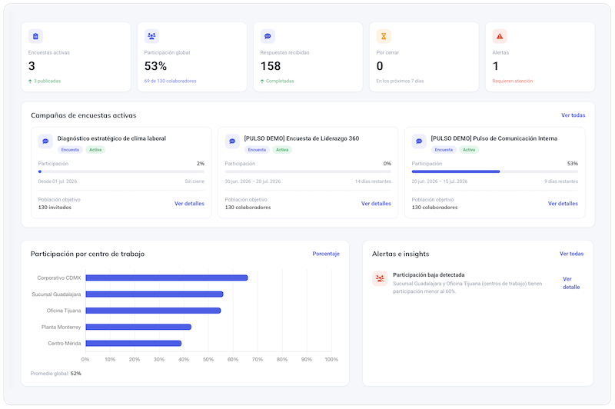Click the Activa tag on Liderazgo 360 card
The image size is (615, 409).
(x=282, y=150)
